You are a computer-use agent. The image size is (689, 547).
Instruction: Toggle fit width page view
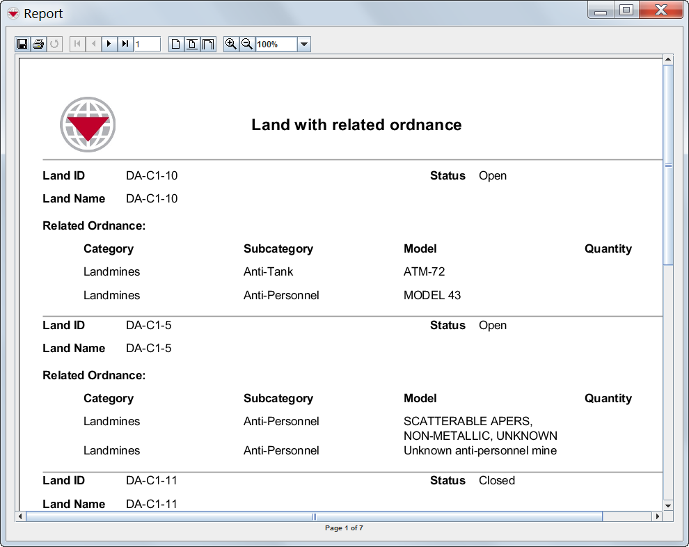coord(208,45)
